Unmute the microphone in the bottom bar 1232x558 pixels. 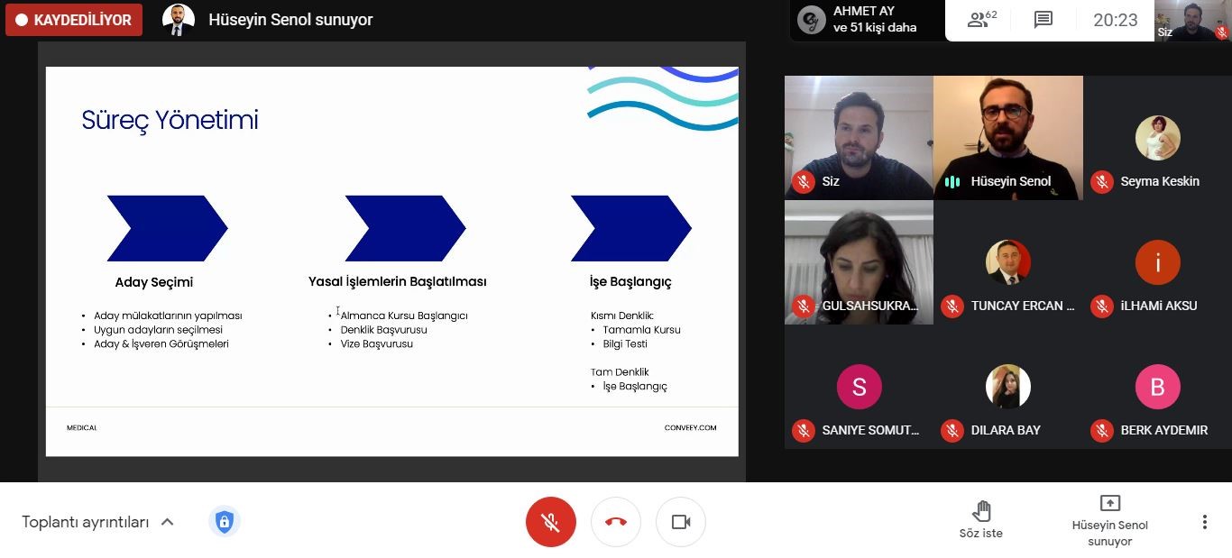click(550, 522)
